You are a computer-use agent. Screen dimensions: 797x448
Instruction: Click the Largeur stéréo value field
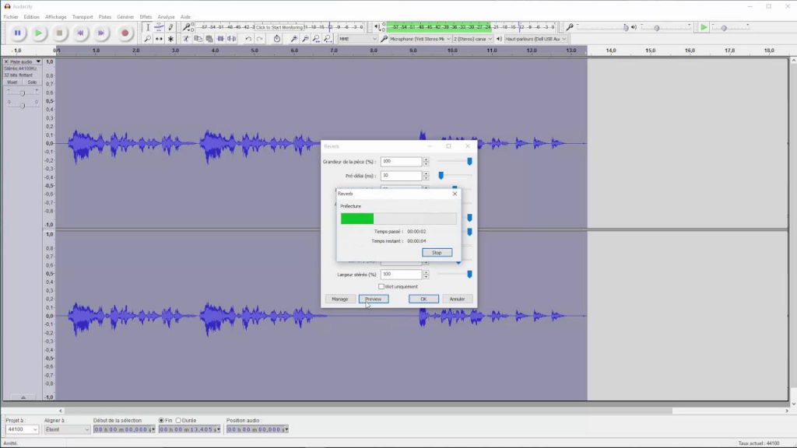click(401, 275)
